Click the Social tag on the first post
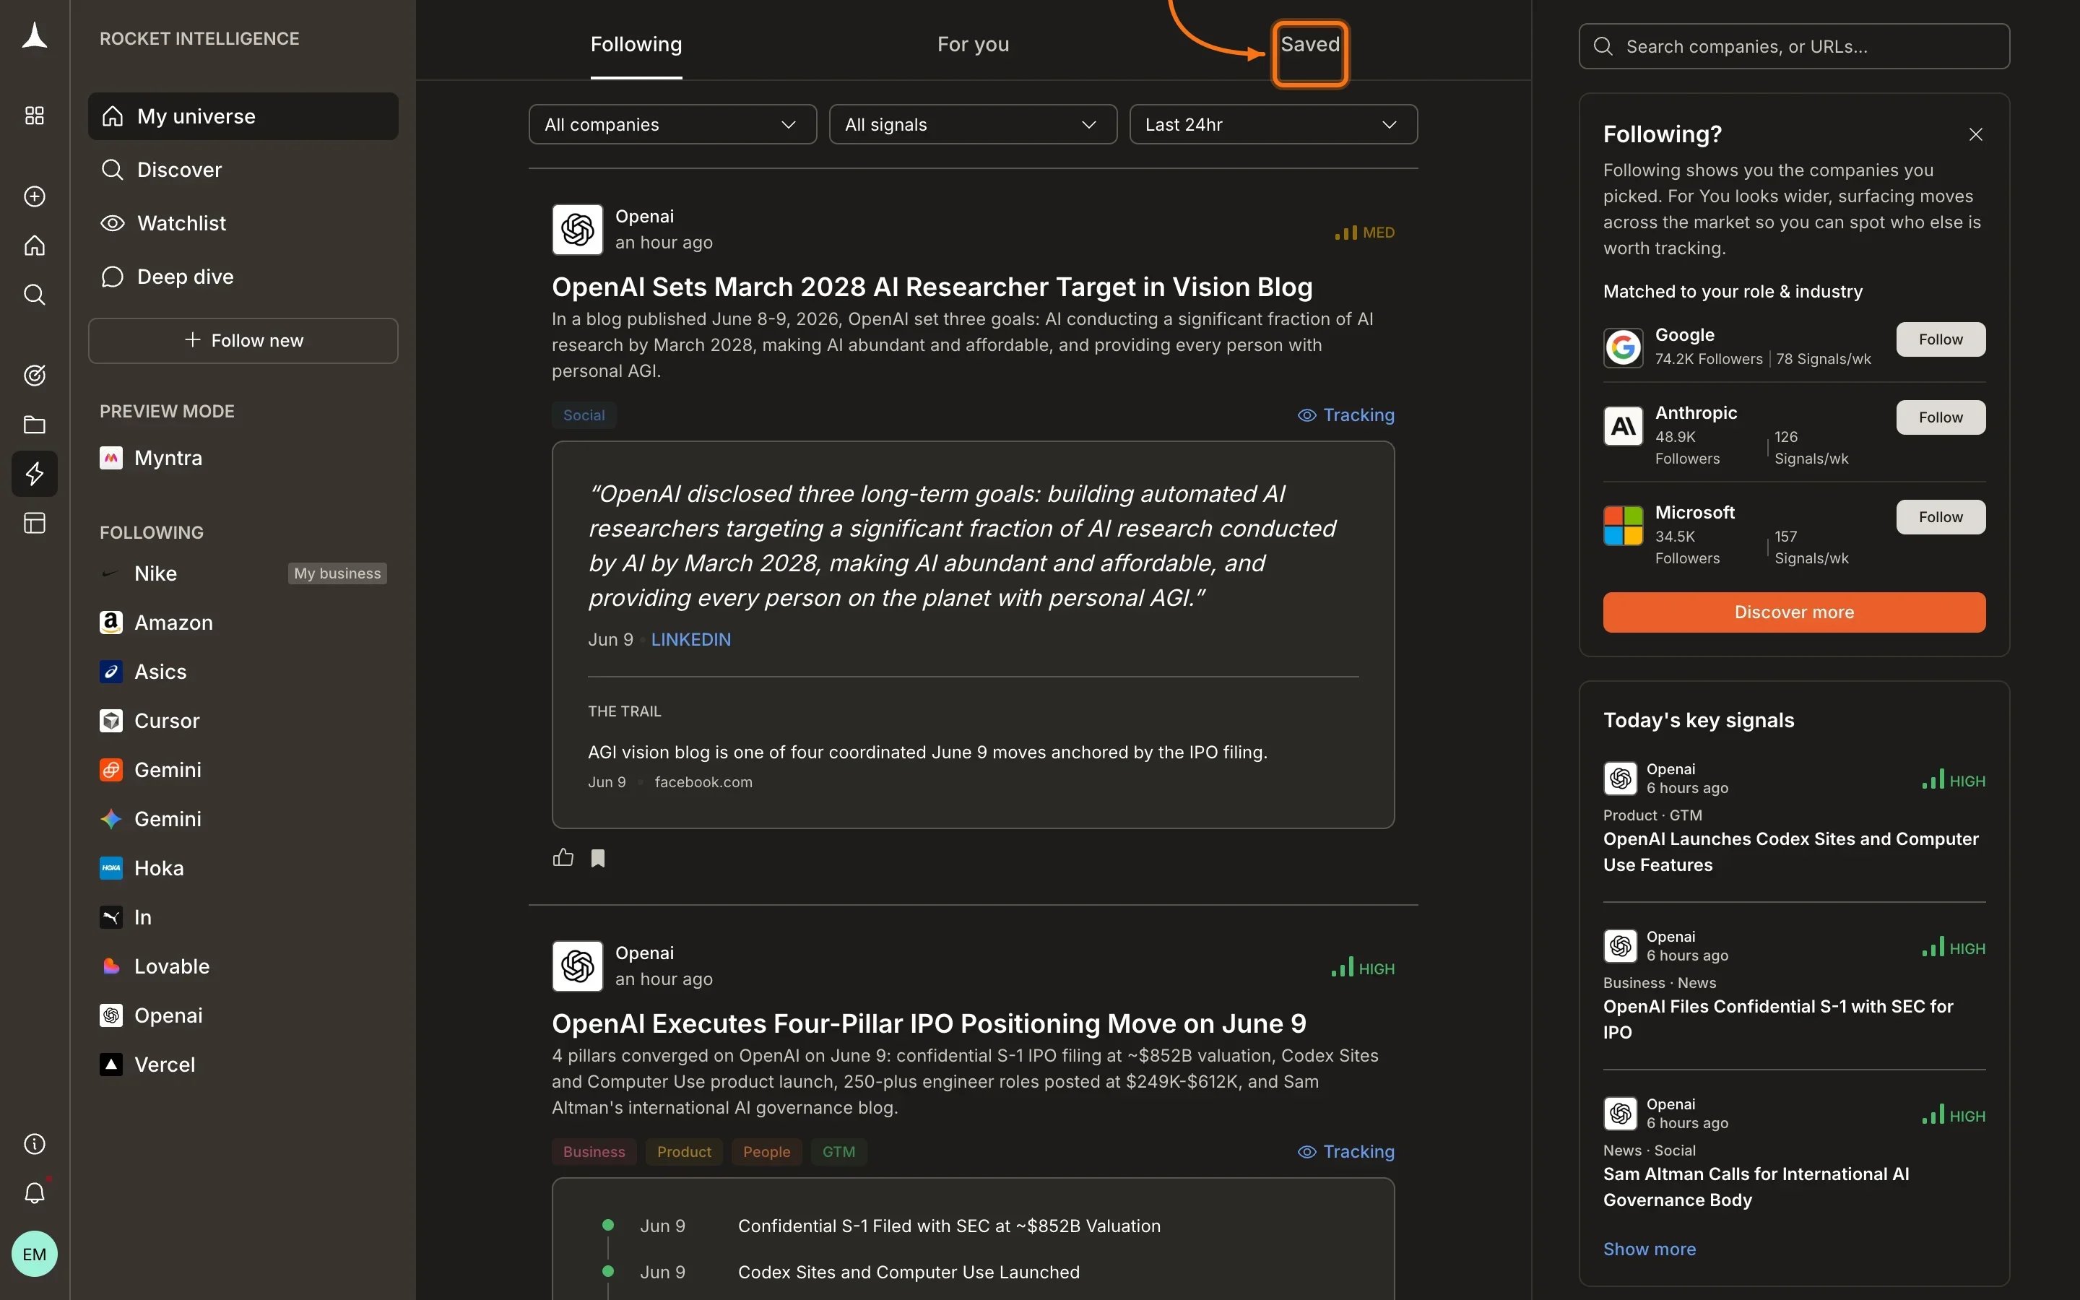Image resolution: width=2080 pixels, height=1300 pixels. pos(584,415)
